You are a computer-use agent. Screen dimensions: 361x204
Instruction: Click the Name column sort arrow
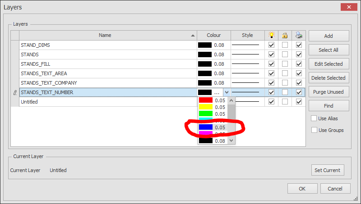pos(193,36)
